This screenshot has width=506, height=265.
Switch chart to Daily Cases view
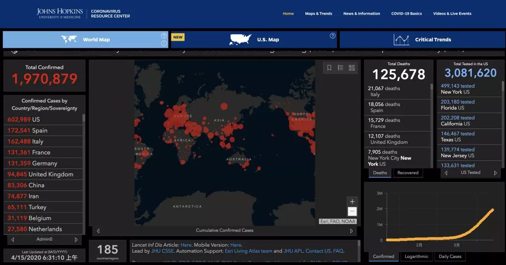coord(449,257)
